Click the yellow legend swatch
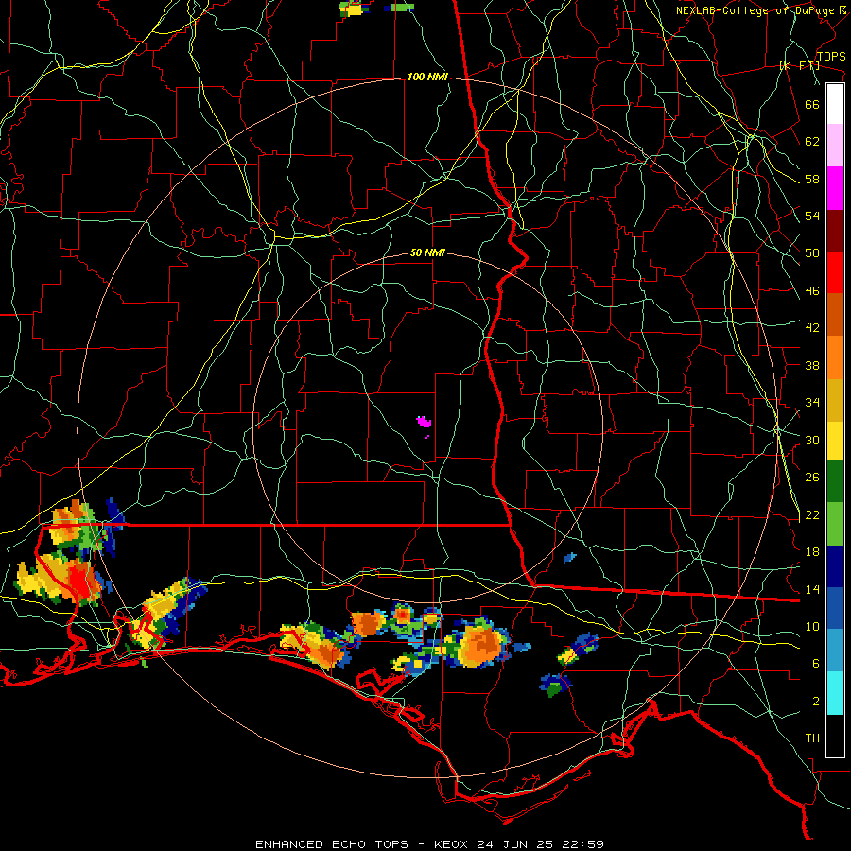 835,441
